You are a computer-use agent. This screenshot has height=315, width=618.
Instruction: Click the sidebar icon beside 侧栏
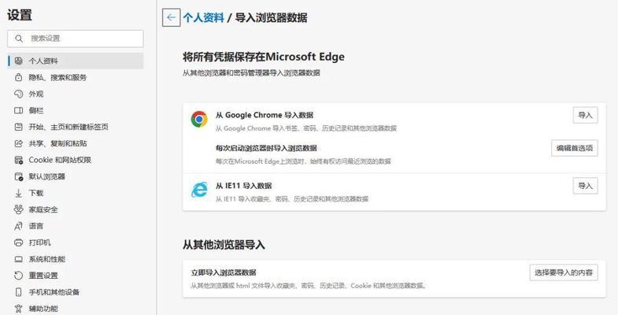pos(19,110)
